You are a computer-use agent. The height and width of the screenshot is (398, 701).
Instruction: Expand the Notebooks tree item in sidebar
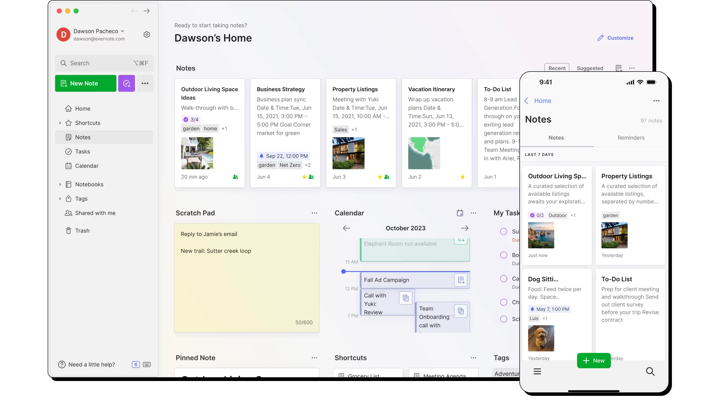click(60, 184)
